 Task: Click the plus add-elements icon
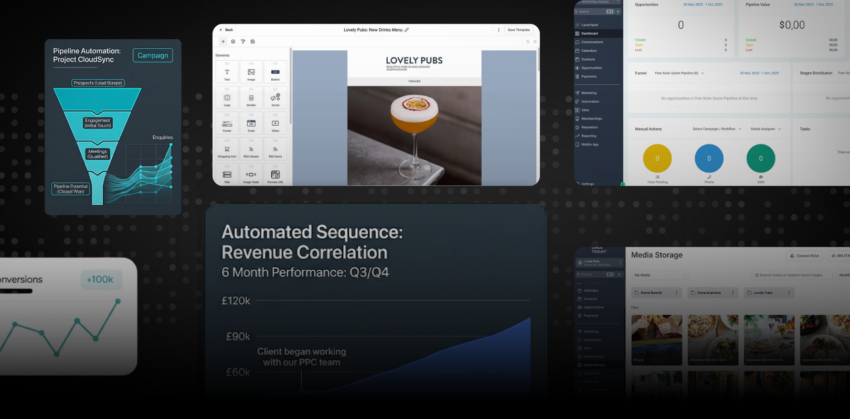(x=223, y=41)
